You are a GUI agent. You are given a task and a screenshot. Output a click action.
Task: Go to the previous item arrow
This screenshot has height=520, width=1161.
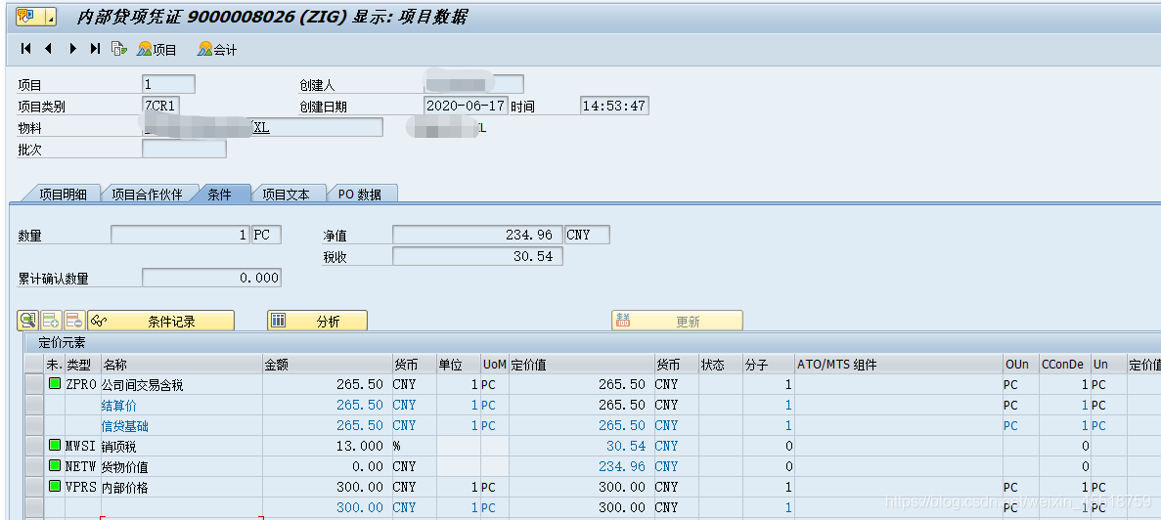(x=48, y=49)
